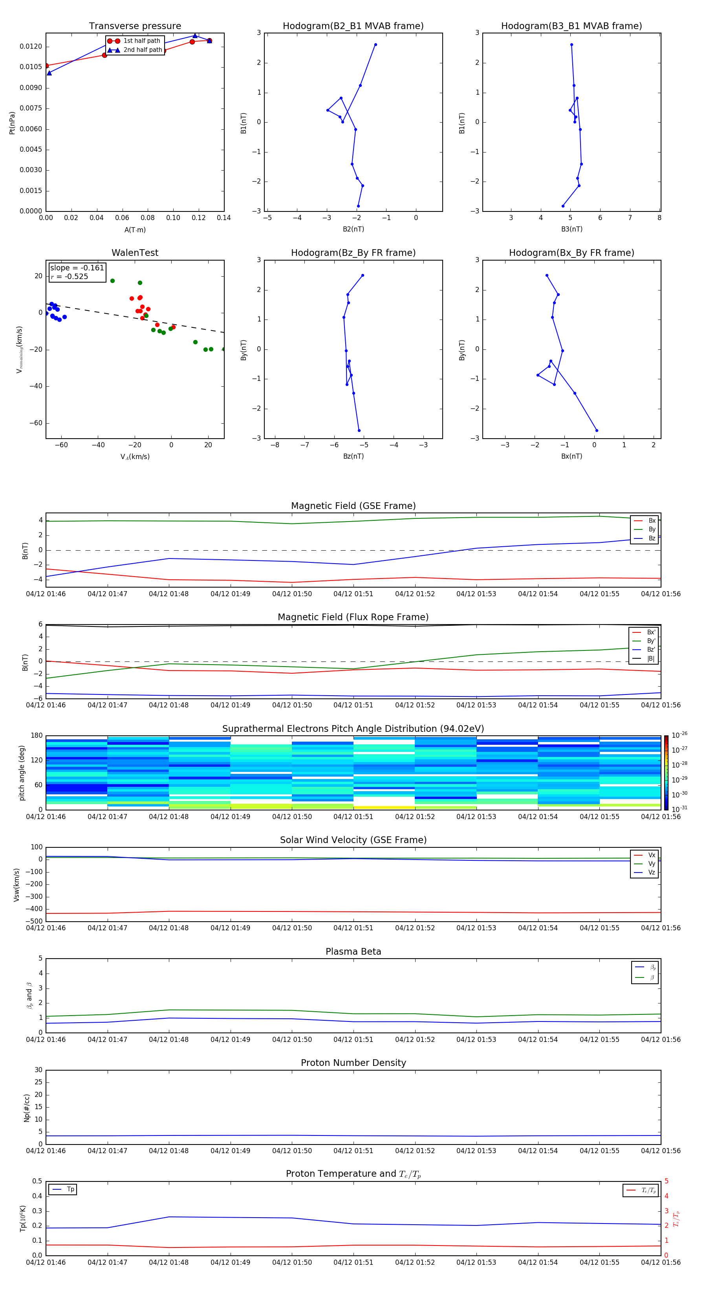This screenshot has width=707, height=1297.
Task: Click the Tp legend entry
Action: coord(62,1189)
